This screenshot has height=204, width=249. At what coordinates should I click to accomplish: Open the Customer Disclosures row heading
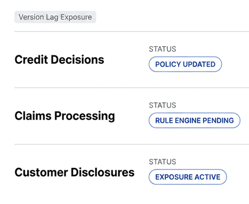[74, 172]
